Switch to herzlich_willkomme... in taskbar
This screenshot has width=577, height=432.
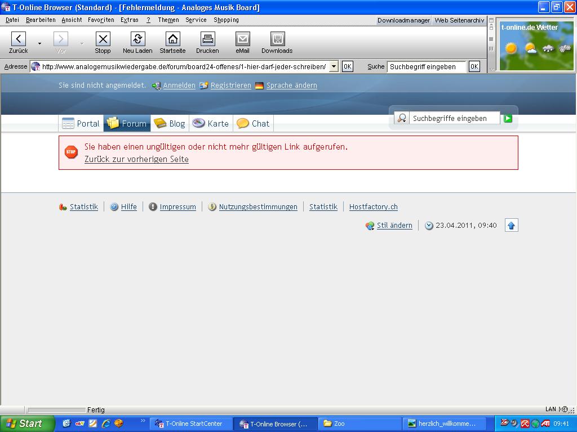coord(445,424)
